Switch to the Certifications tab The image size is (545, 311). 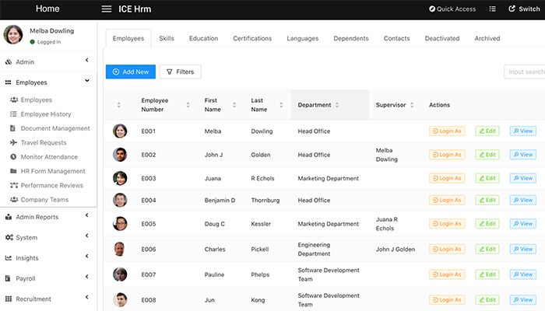(252, 38)
